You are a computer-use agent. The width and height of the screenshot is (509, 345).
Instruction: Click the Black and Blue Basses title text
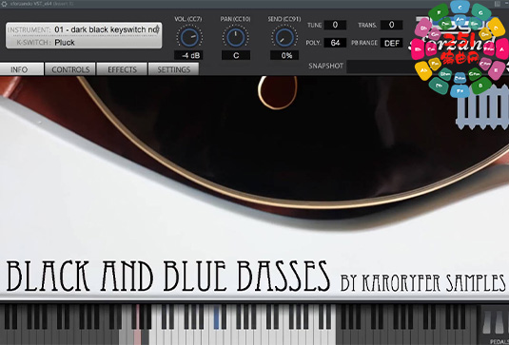coord(167,276)
